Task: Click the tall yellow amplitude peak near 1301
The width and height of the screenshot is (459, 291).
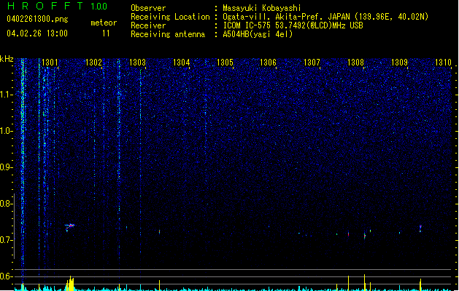Action: 70,284
